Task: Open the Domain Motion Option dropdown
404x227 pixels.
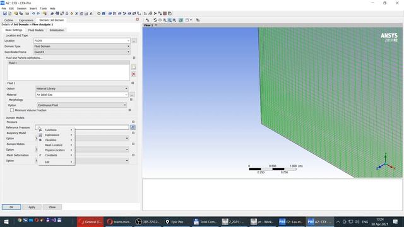Action: [127, 149]
